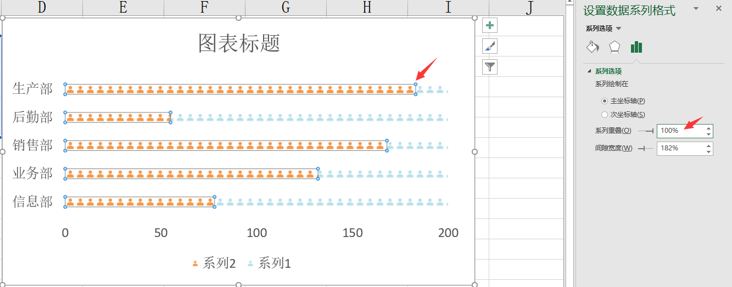Select column I header

(x=448, y=7)
